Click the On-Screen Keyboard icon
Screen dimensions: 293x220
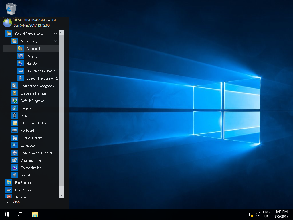pyautogui.click(x=20, y=71)
